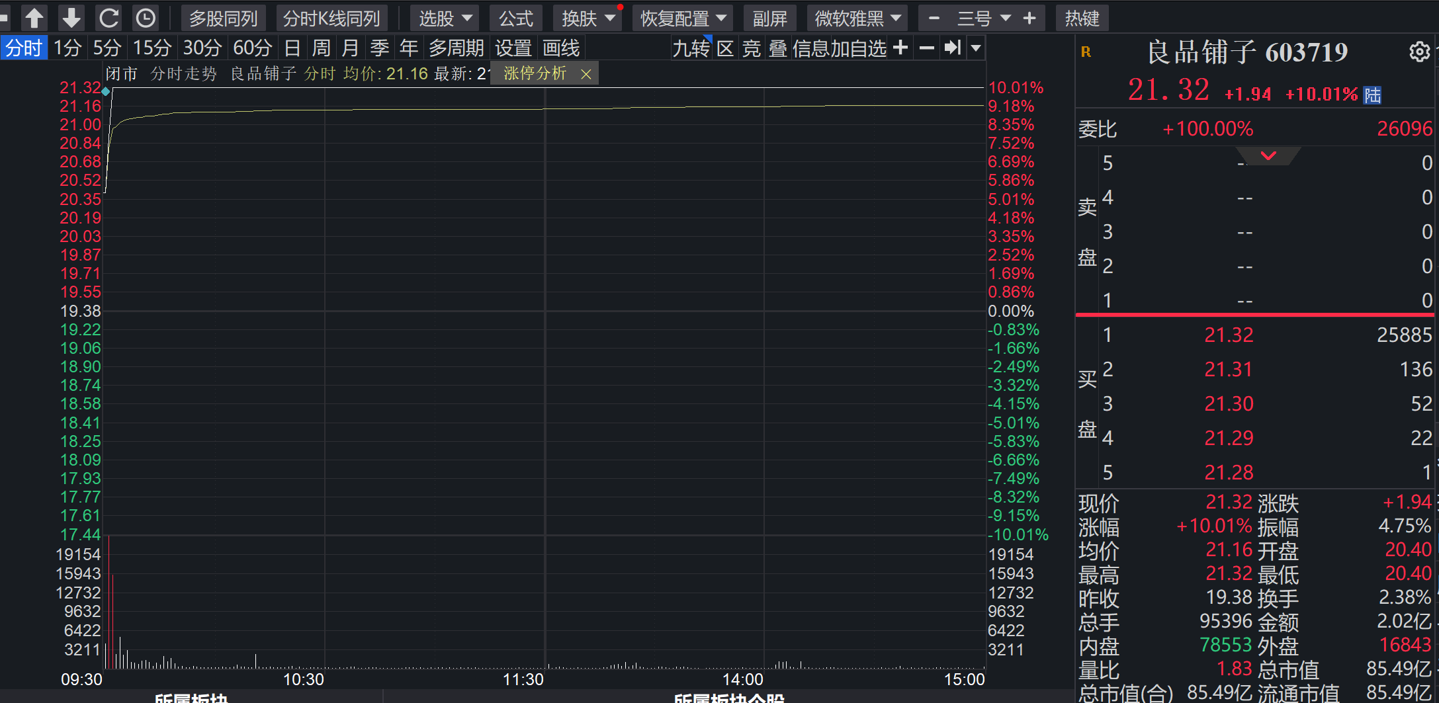The height and width of the screenshot is (703, 1439).
Task: Select the 日 daily chart tab
Action: (x=292, y=48)
